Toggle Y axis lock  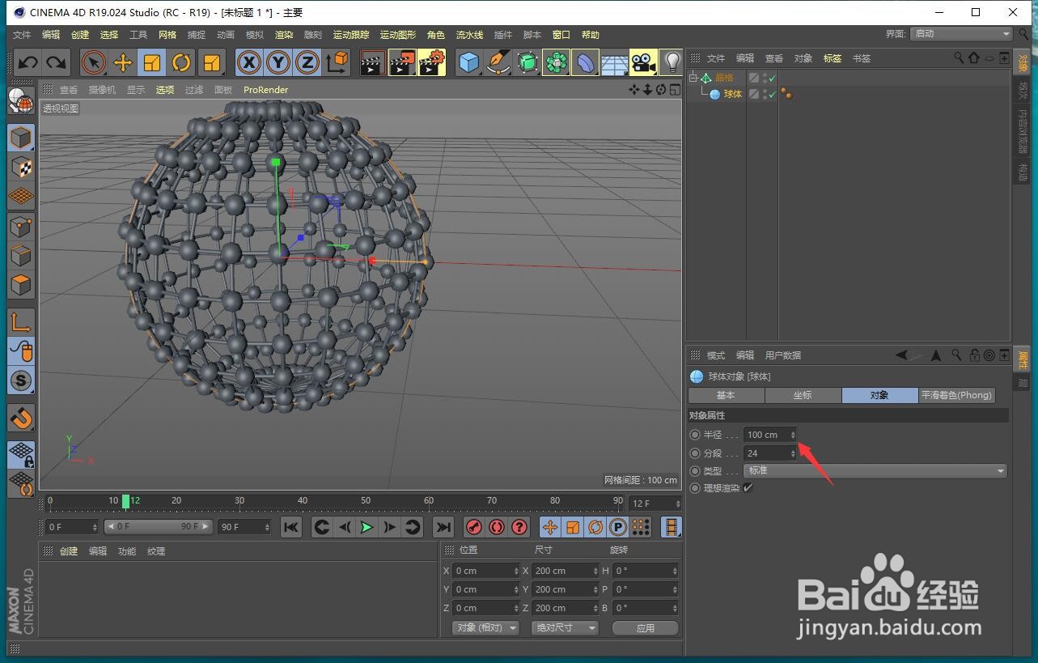click(278, 62)
